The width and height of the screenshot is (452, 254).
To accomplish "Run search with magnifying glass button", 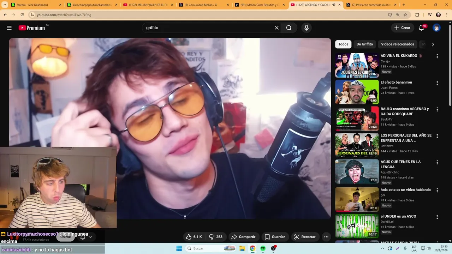I will pos(289,28).
